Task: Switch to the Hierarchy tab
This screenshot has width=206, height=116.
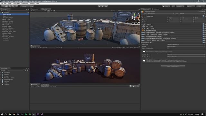Action: pyautogui.click(x=5, y=9)
